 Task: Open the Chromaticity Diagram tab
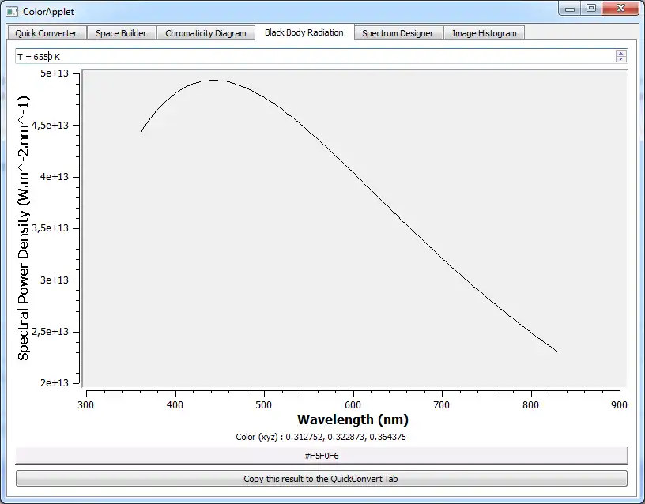206,33
